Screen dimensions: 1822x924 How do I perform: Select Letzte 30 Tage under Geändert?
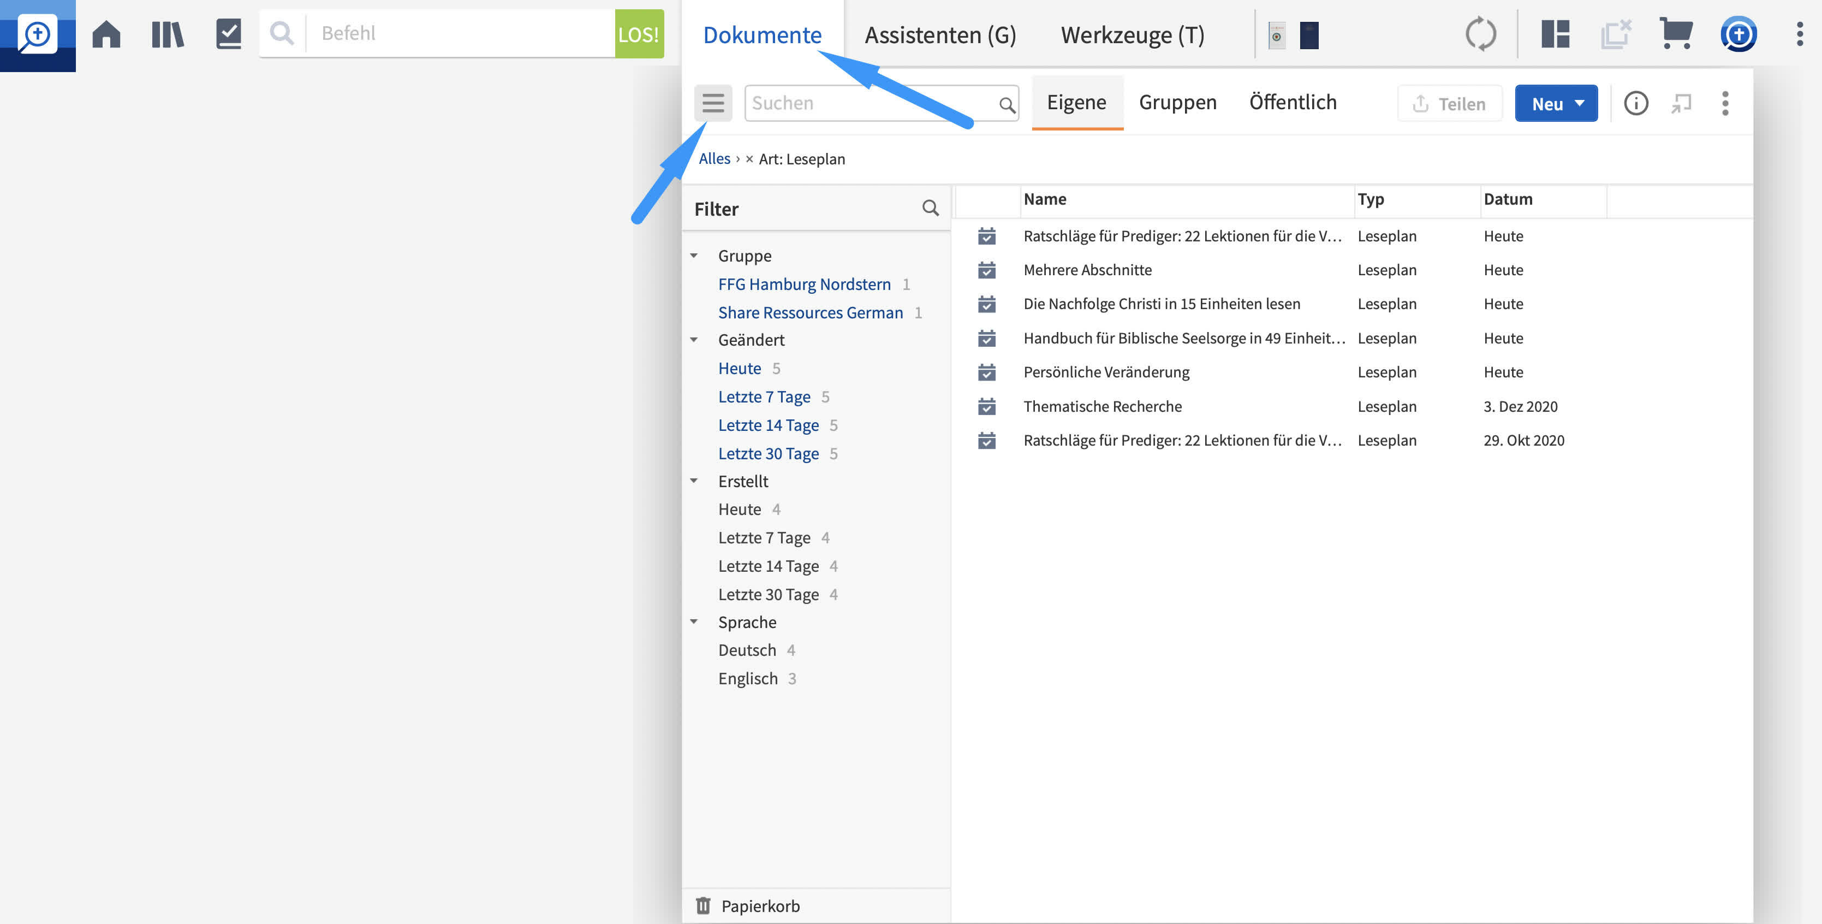point(768,453)
